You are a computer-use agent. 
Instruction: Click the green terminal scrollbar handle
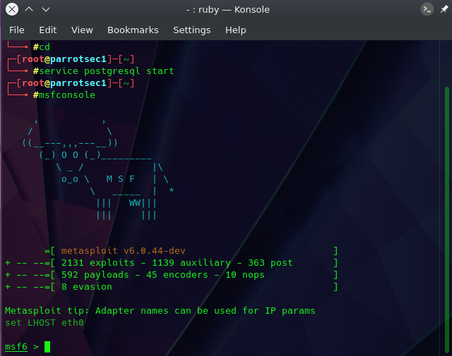click(x=447, y=219)
